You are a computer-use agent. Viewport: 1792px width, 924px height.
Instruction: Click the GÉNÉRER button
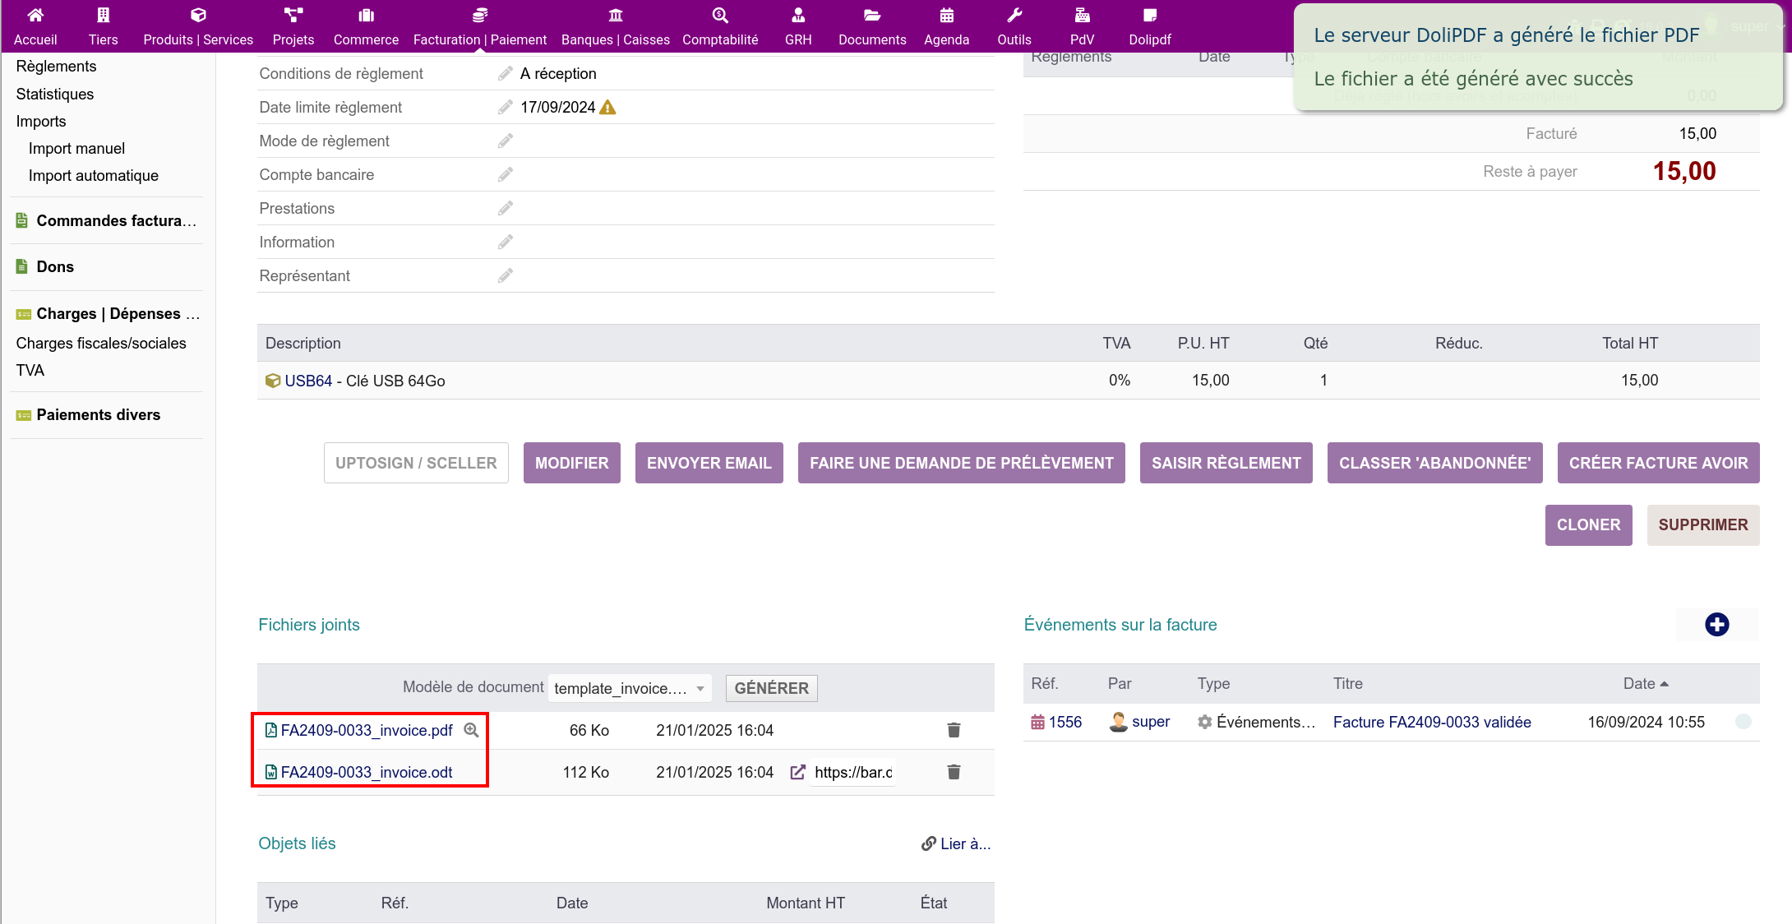click(771, 688)
